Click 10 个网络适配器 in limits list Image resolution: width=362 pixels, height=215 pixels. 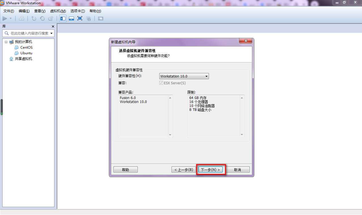point(202,106)
